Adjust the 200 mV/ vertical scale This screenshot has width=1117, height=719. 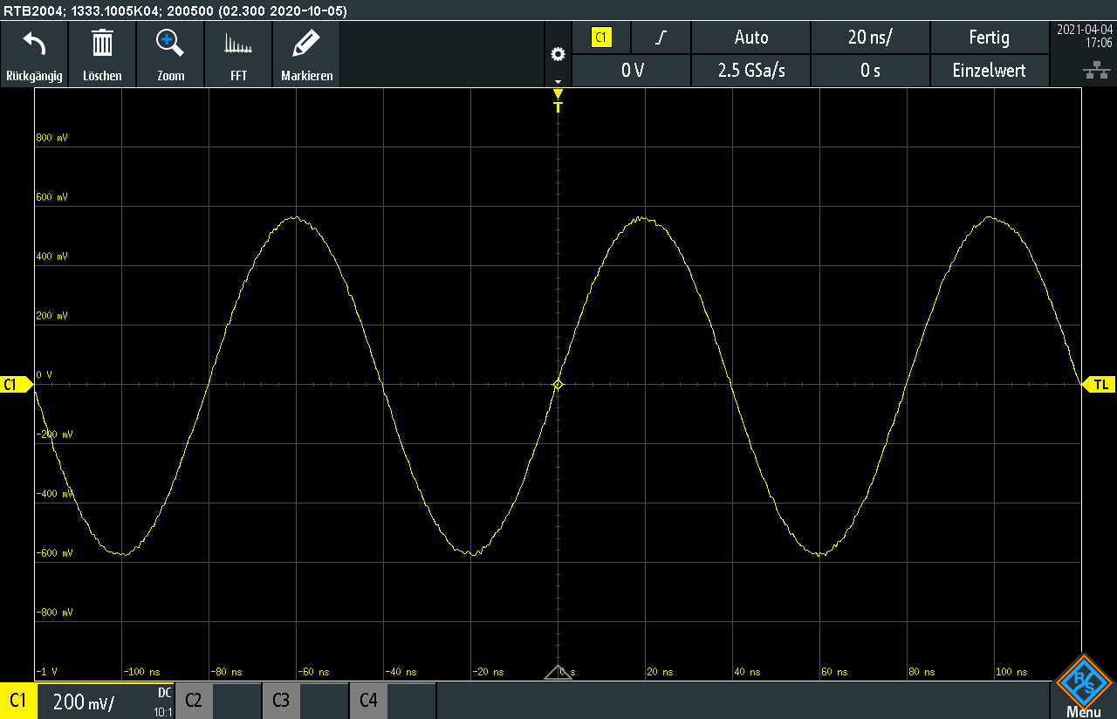click(84, 701)
